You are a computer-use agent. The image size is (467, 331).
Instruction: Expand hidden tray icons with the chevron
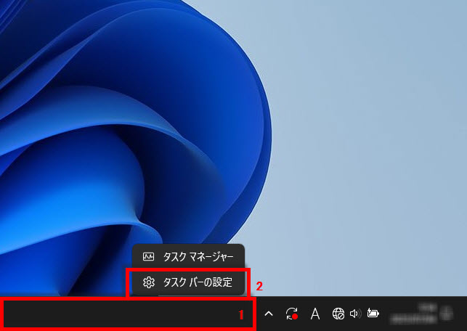point(268,314)
